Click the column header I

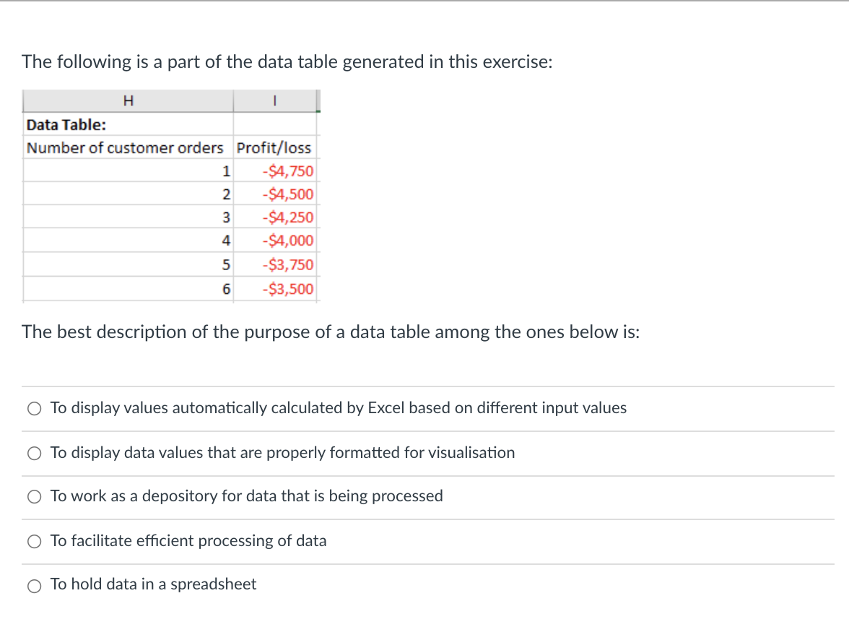point(275,100)
